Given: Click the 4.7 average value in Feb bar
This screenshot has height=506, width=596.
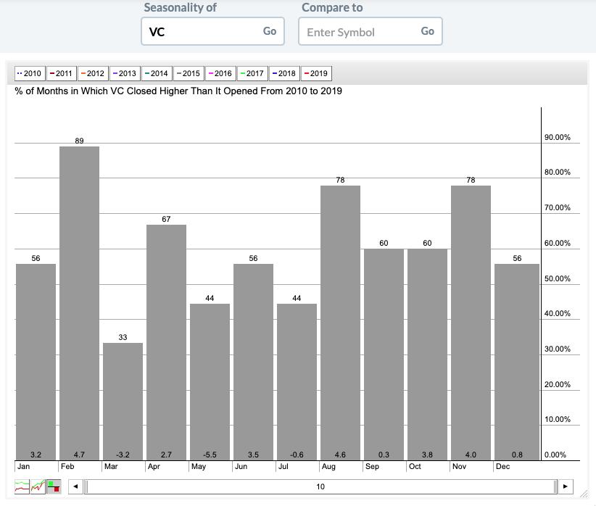Looking at the screenshot, I should (80, 455).
